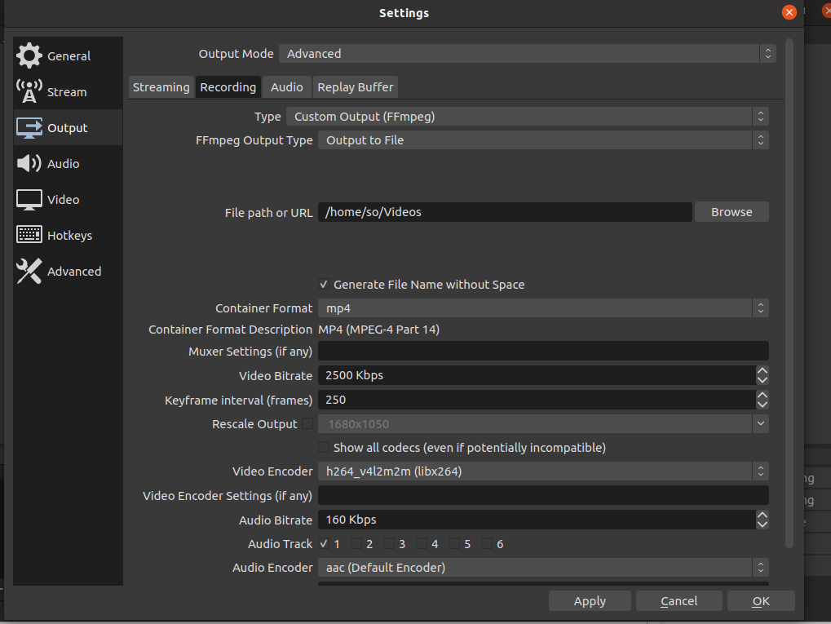Switch to the Streaming tab
This screenshot has height=624, width=831.
click(161, 87)
